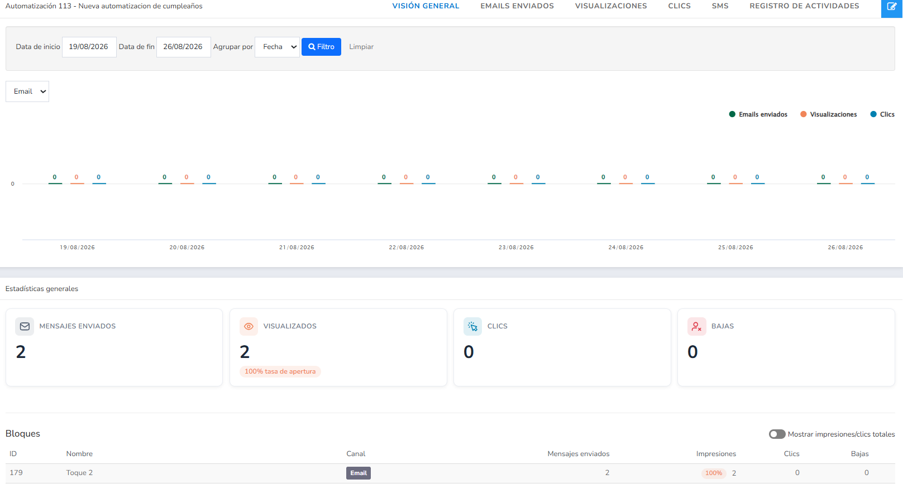903x484 pixels.
Task: Click the blue edit pencil icon
Action: click(892, 7)
